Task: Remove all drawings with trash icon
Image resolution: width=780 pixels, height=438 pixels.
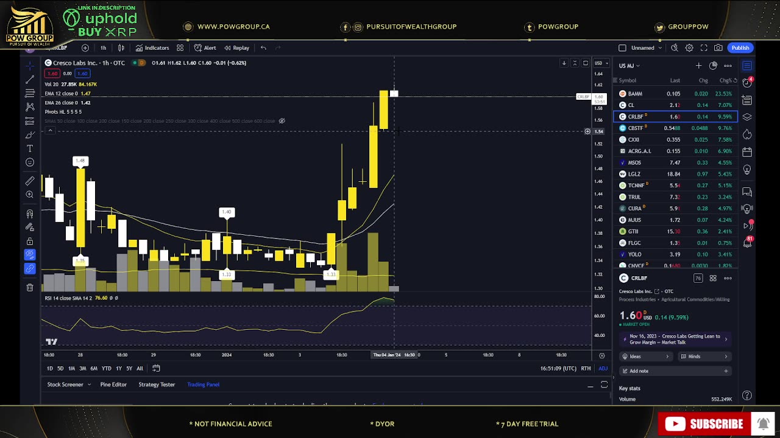Action: [x=29, y=287]
